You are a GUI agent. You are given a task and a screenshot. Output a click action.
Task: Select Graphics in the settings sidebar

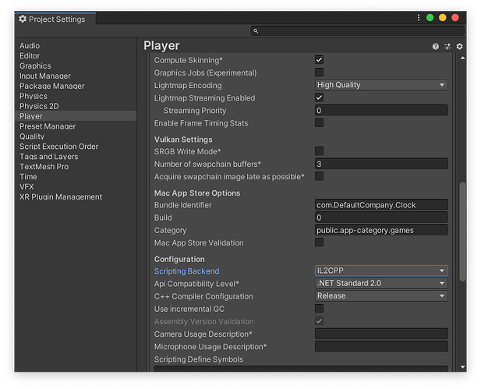(x=35, y=66)
